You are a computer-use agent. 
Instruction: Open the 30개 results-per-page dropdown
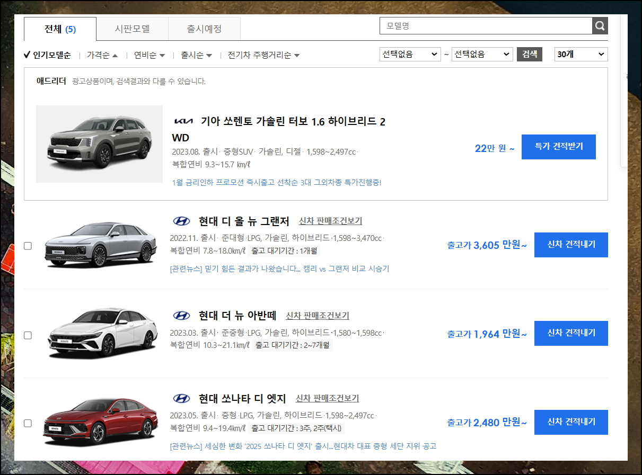(x=581, y=54)
